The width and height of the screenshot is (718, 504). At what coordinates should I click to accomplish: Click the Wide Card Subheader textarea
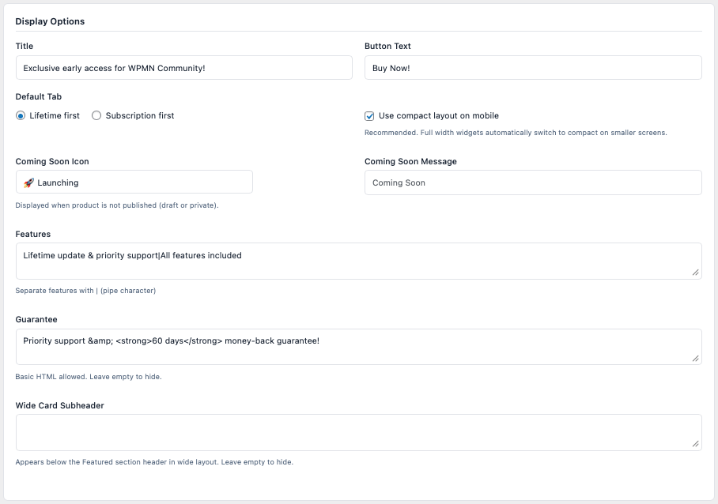(358, 433)
